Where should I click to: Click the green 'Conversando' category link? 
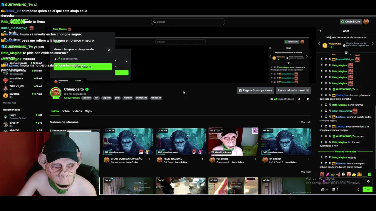(72, 98)
